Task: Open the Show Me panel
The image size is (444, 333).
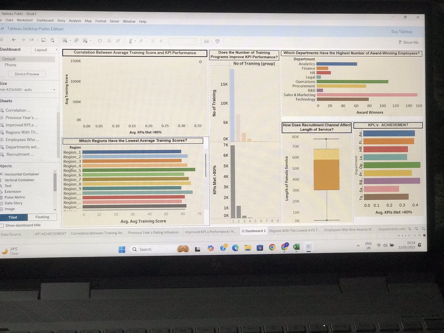Action: (408, 42)
